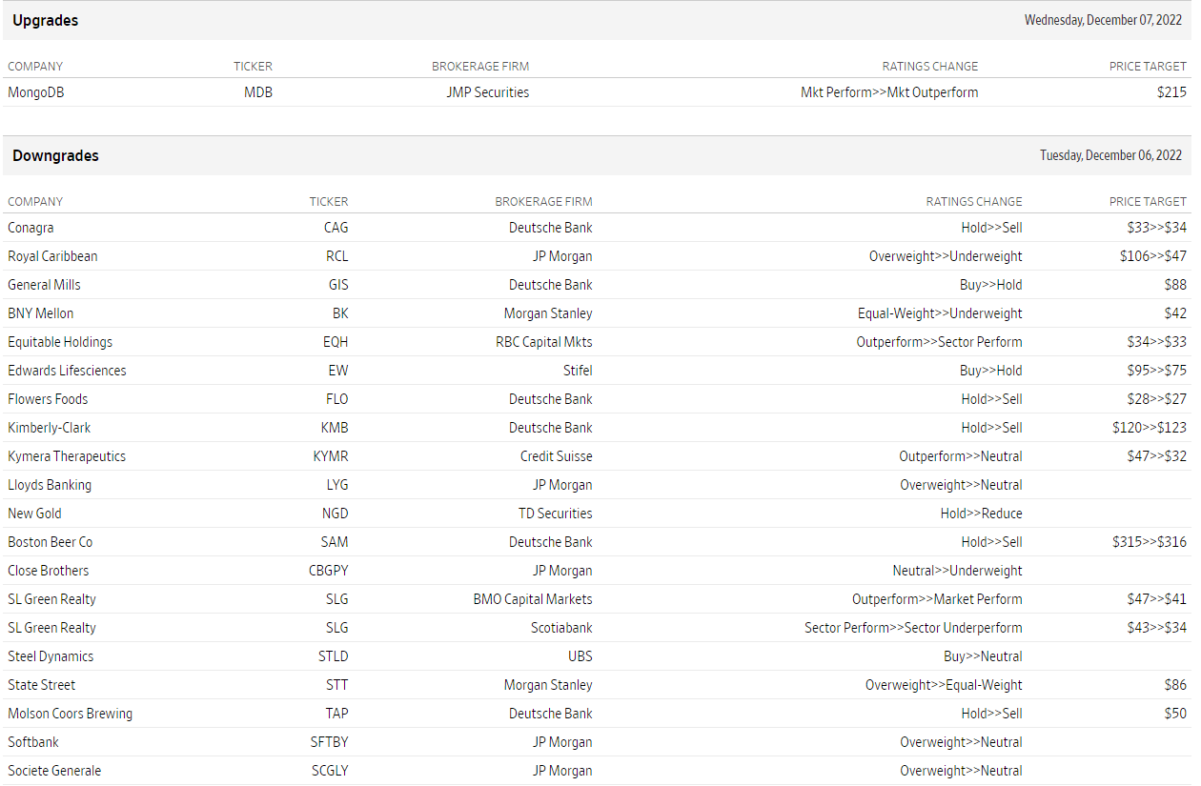Click Equitable Holdings in the Downgrades list

point(61,342)
